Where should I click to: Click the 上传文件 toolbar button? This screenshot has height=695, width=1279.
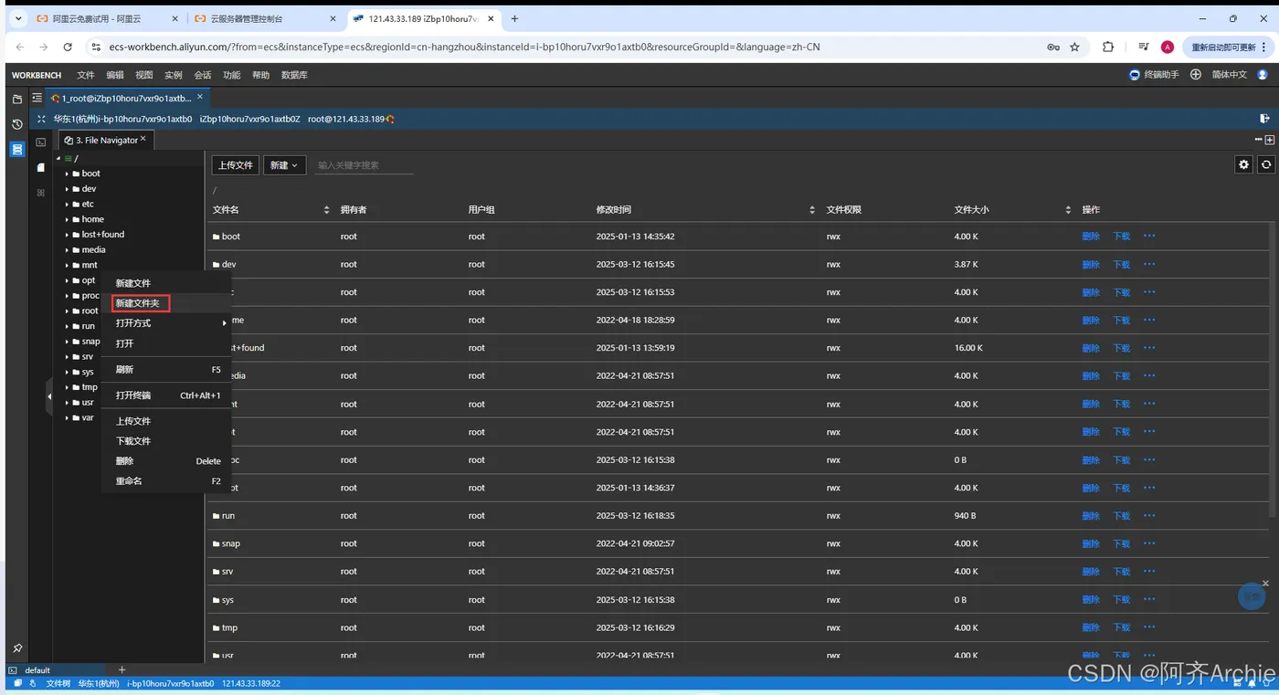236,165
